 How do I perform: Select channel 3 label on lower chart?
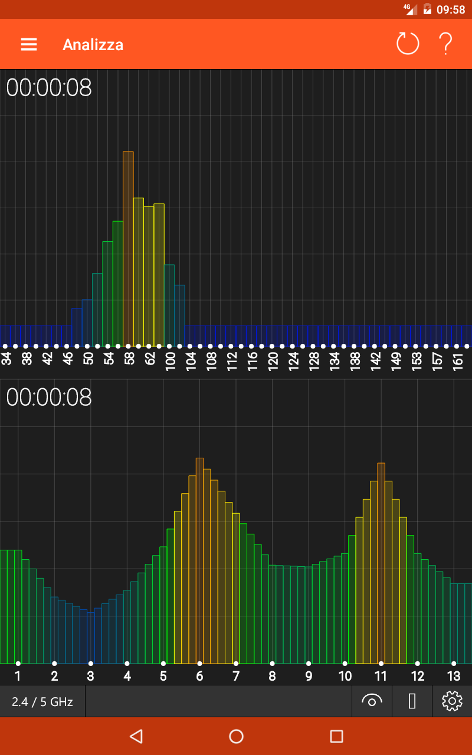90,676
